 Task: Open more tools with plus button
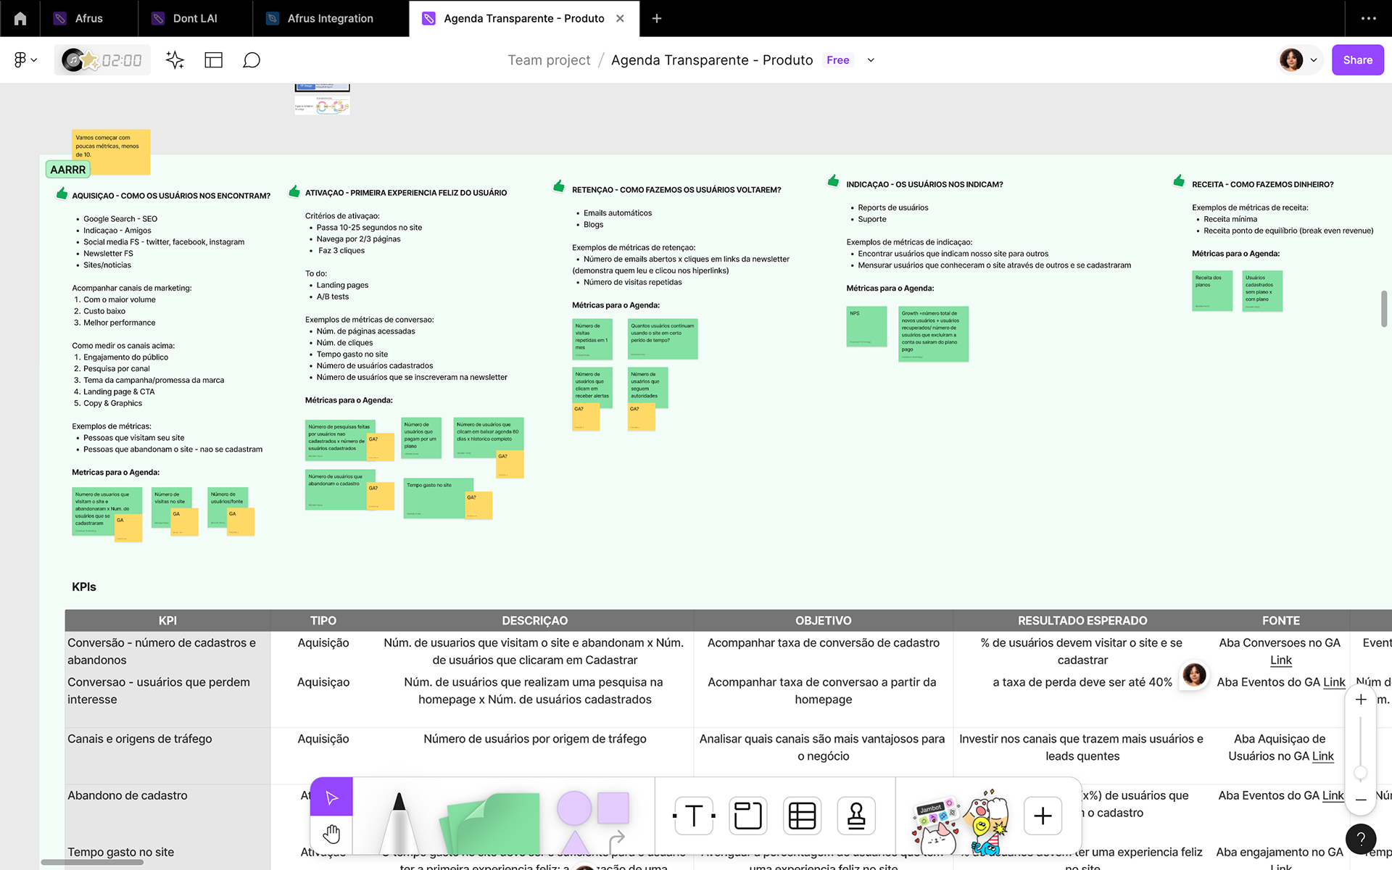pos(1043,816)
